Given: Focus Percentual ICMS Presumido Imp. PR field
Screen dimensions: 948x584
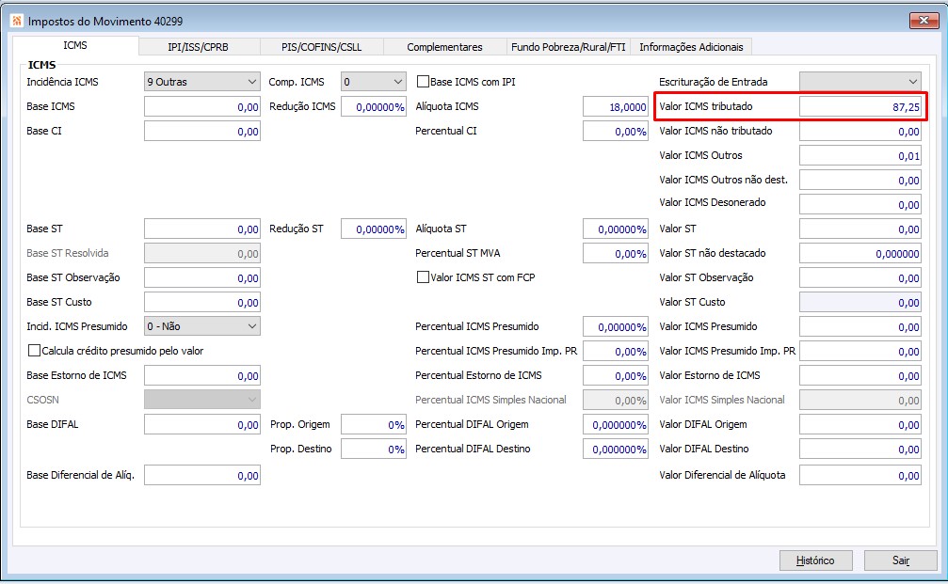Looking at the screenshot, I should [x=616, y=352].
